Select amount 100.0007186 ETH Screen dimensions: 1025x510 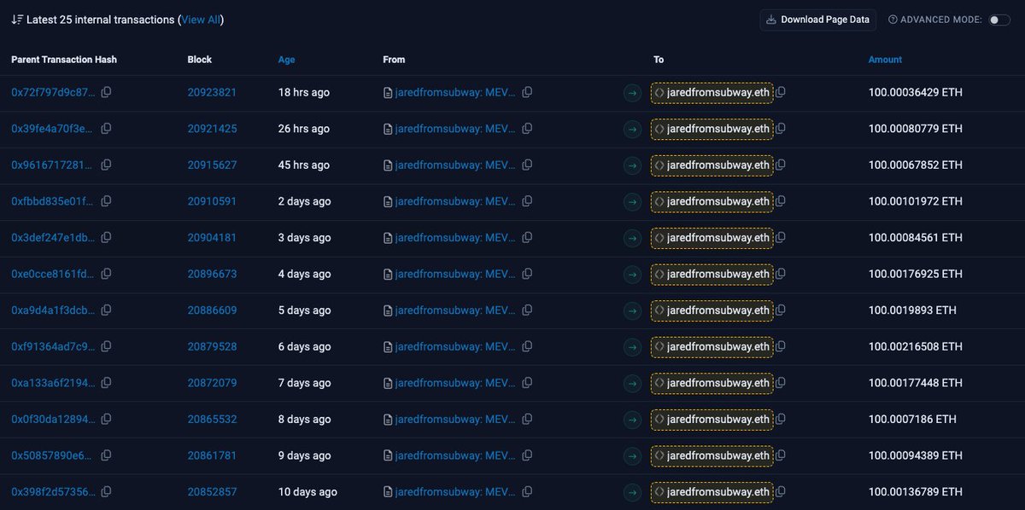pyautogui.click(x=912, y=420)
